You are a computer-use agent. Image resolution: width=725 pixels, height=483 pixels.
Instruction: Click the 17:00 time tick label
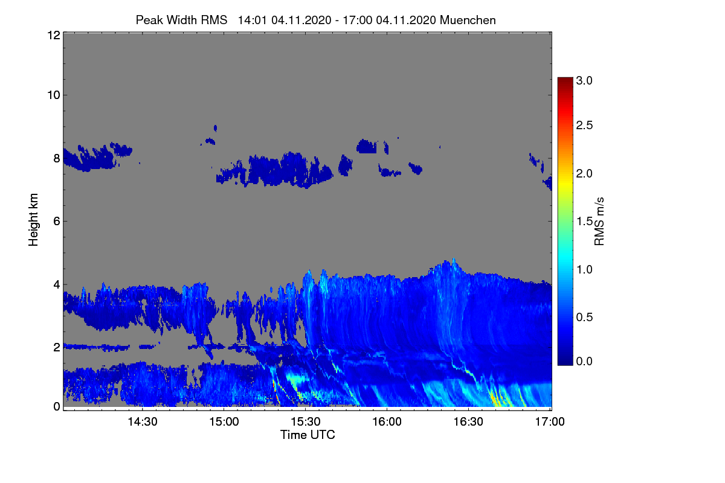point(549,422)
